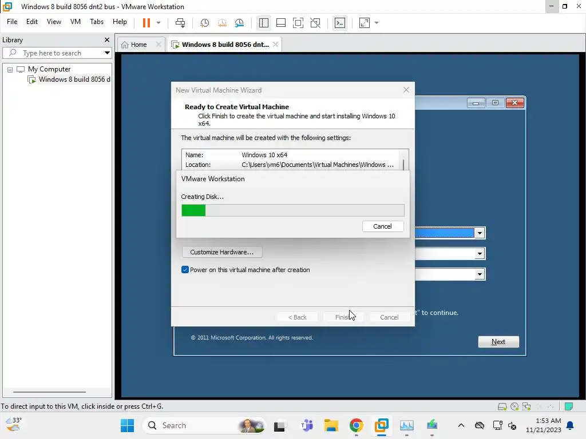The width and height of the screenshot is (586, 439).
Task: Open the Edit menu
Action: pyautogui.click(x=32, y=22)
